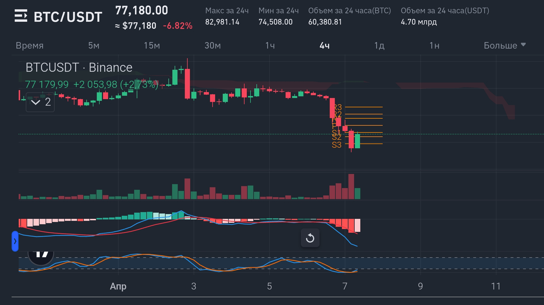Click the Больше dropdown arrow triangle

point(523,45)
